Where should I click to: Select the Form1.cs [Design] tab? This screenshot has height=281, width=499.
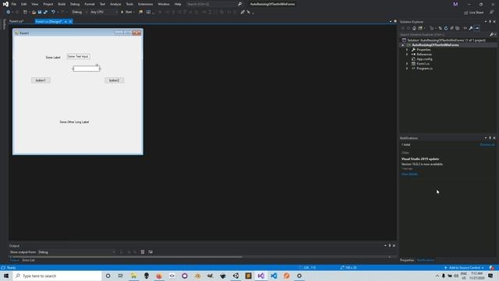click(x=48, y=21)
